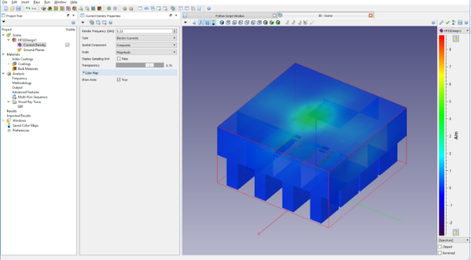This screenshot has height=260, width=471.
Task: Click the first green rotate icon in scene toolbar
Action: coord(272,22)
